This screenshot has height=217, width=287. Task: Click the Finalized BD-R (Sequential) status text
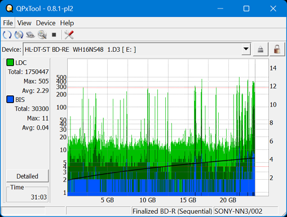[x=172, y=211]
